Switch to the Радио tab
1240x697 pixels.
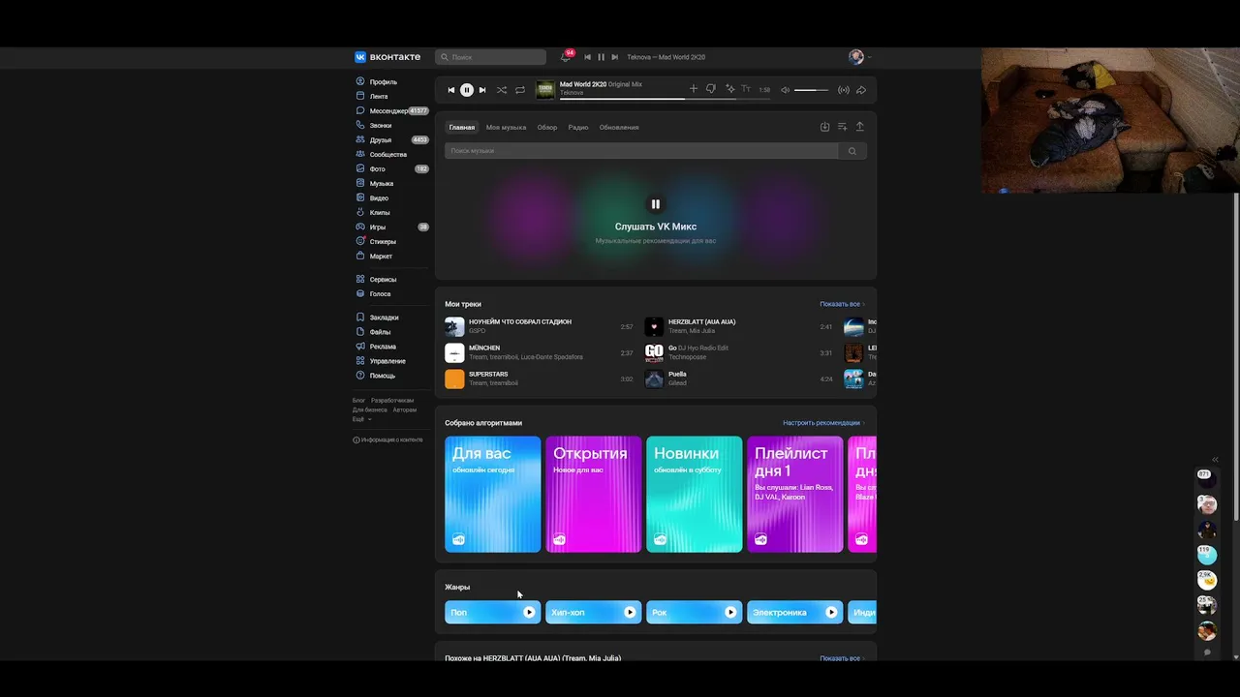click(x=578, y=127)
